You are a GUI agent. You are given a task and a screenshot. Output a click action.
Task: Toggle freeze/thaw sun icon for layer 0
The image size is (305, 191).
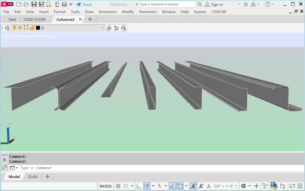pos(20,28)
